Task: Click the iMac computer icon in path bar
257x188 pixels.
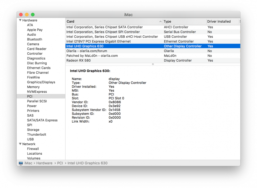Action: (x=21, y=163)
